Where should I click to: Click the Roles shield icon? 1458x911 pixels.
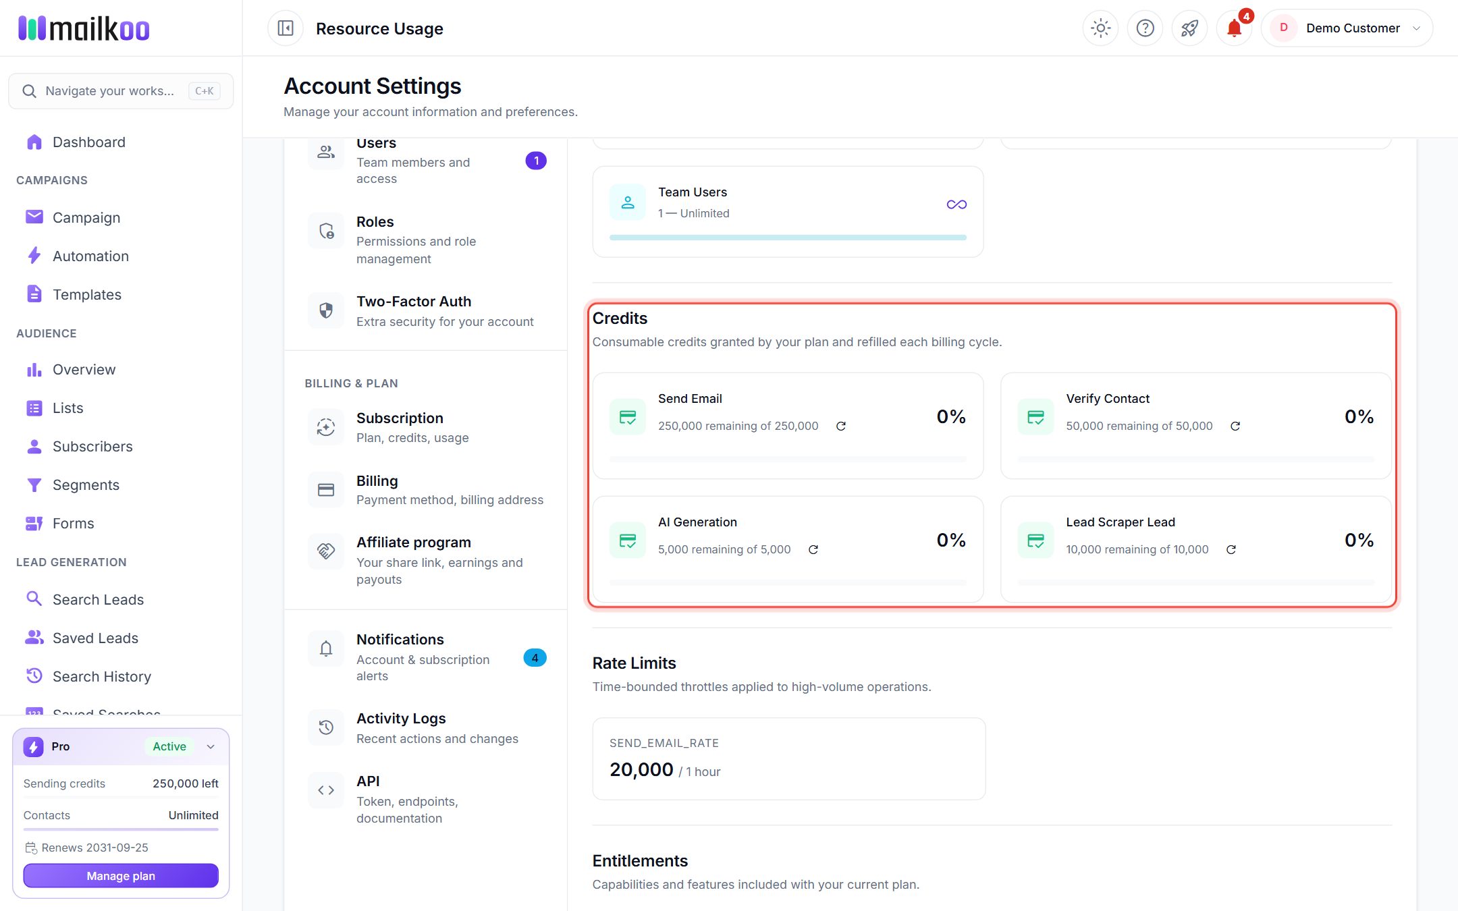click(326, 231)
